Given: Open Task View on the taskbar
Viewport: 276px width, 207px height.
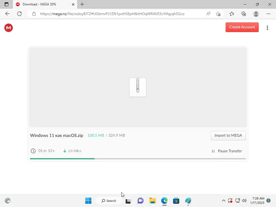Looking at the screenshot, I should [128, 201].
